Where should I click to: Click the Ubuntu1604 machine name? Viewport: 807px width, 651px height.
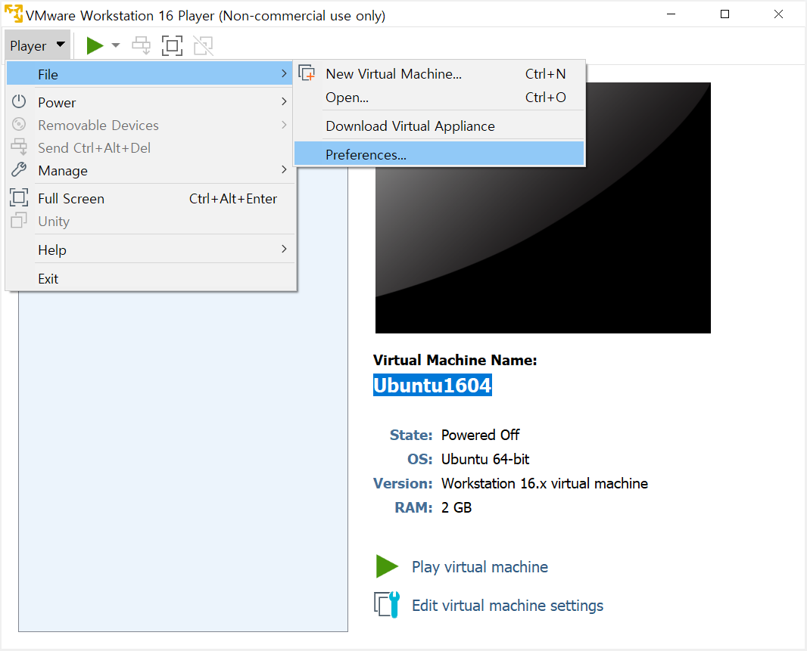[432, 385]
